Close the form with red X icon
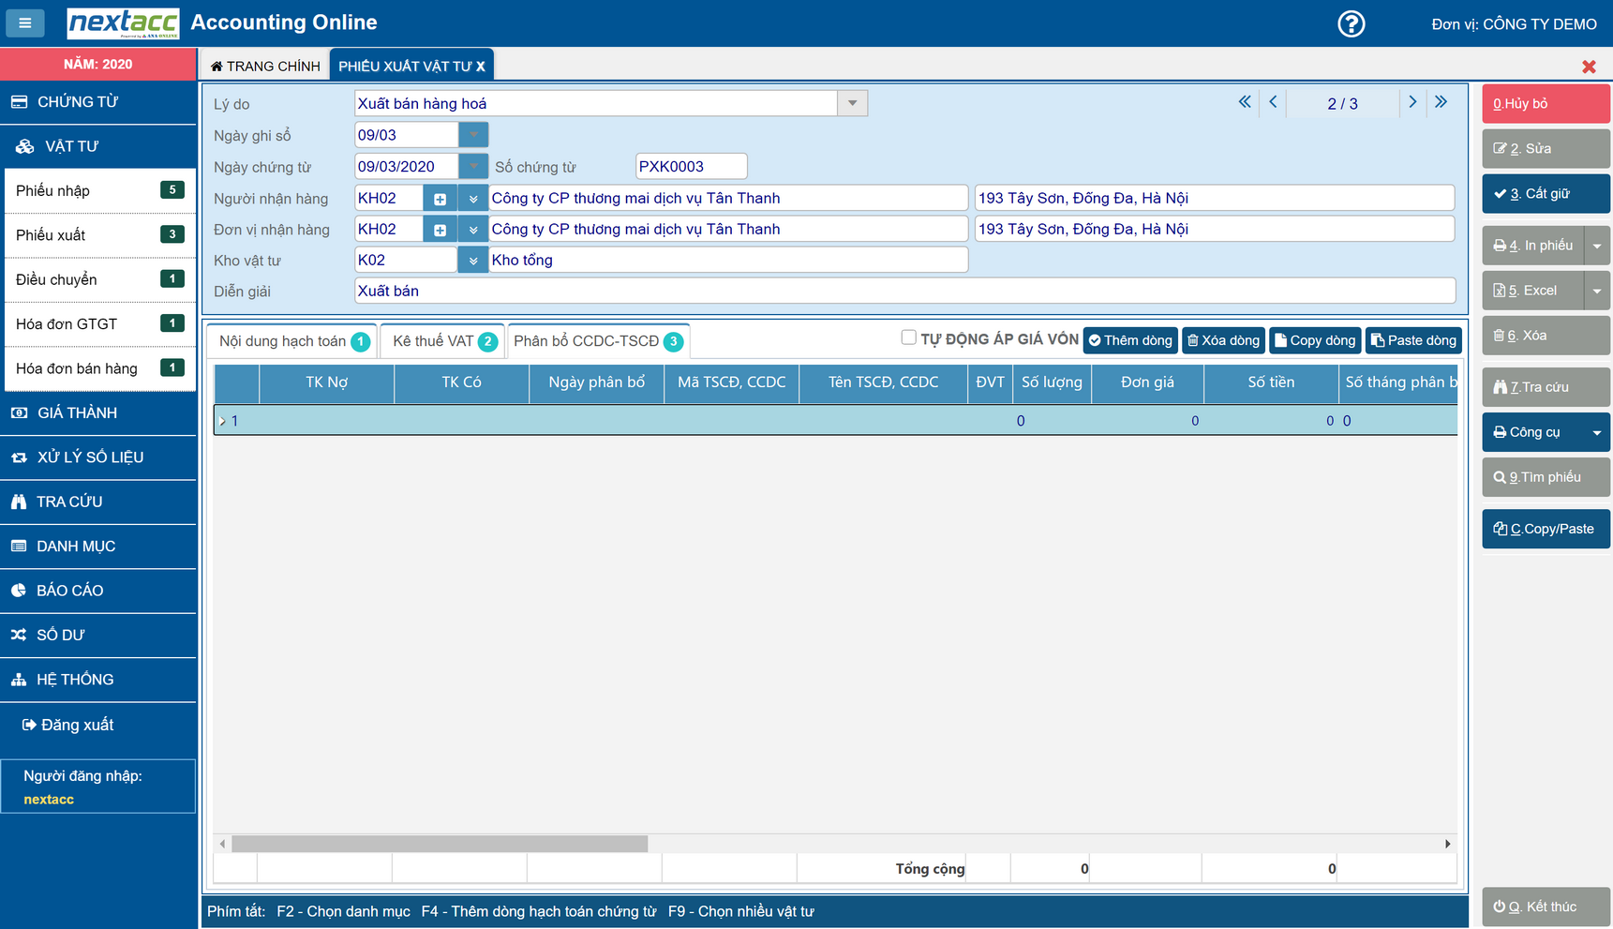Screen dimensions: 1613x929 (x=1589, y=67)
